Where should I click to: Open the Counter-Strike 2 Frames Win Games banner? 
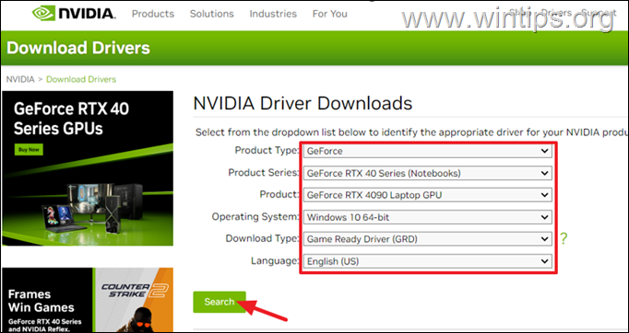pyautogui.click(x=88, y=300)
